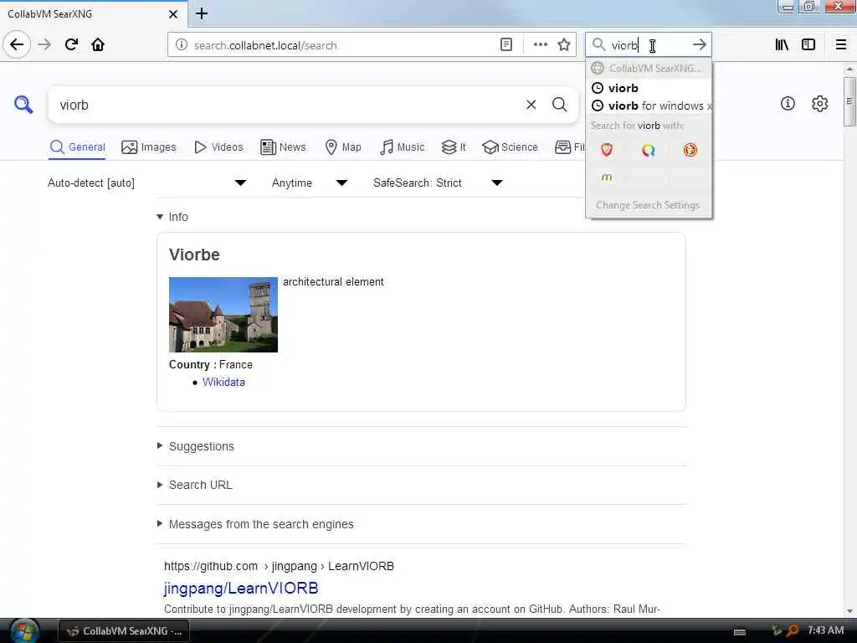Click the orange tray icon beside the clock
Image resolution: width=857 pixels, height=643 pixels.
coord(793,631)
